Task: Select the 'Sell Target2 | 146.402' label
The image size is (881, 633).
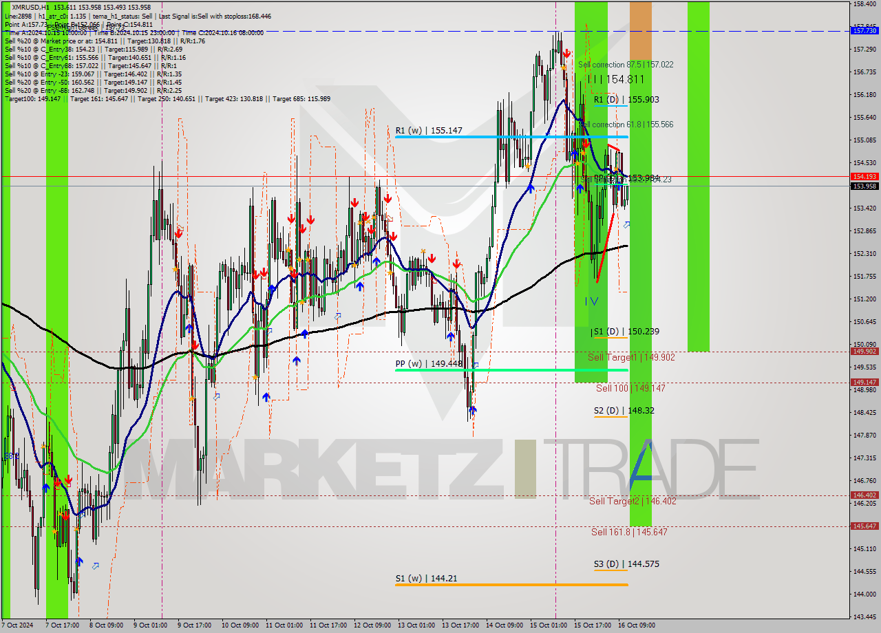Action: tap(633, 502)
